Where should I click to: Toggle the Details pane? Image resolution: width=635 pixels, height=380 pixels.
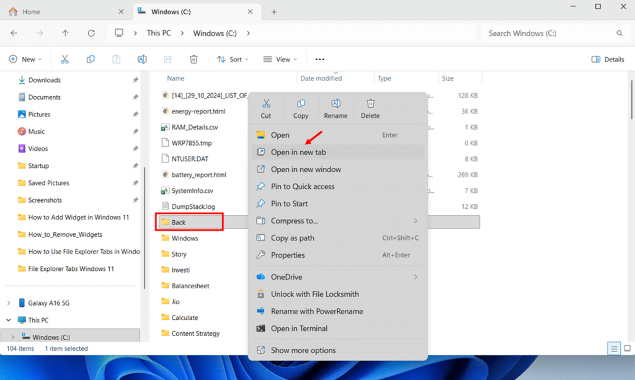(608, 60)
